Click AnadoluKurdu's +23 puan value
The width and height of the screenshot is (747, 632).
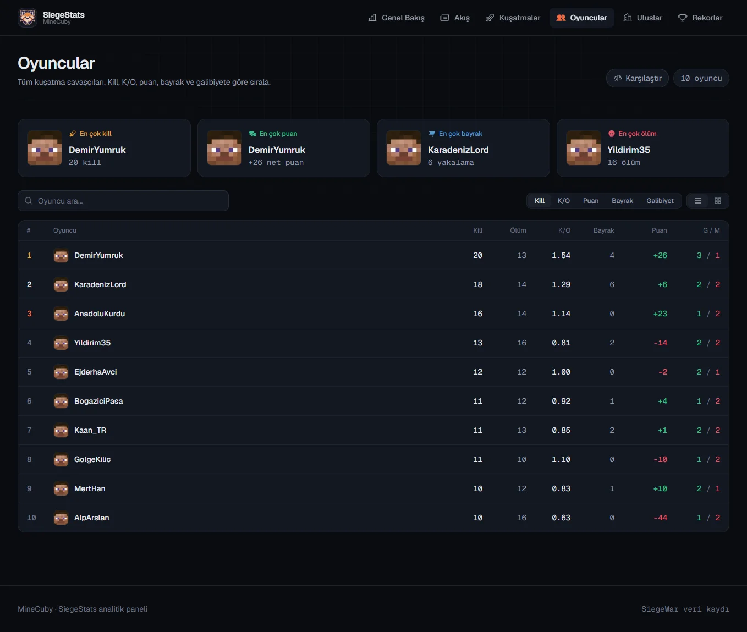[660, 314]
